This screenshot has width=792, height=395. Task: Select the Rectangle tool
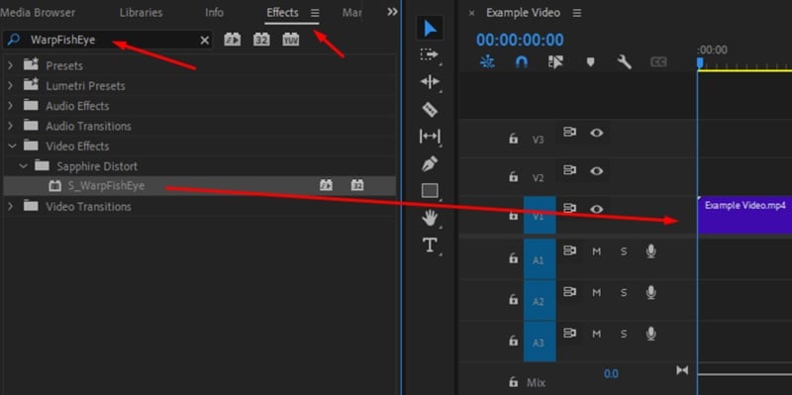coord(430,190)
